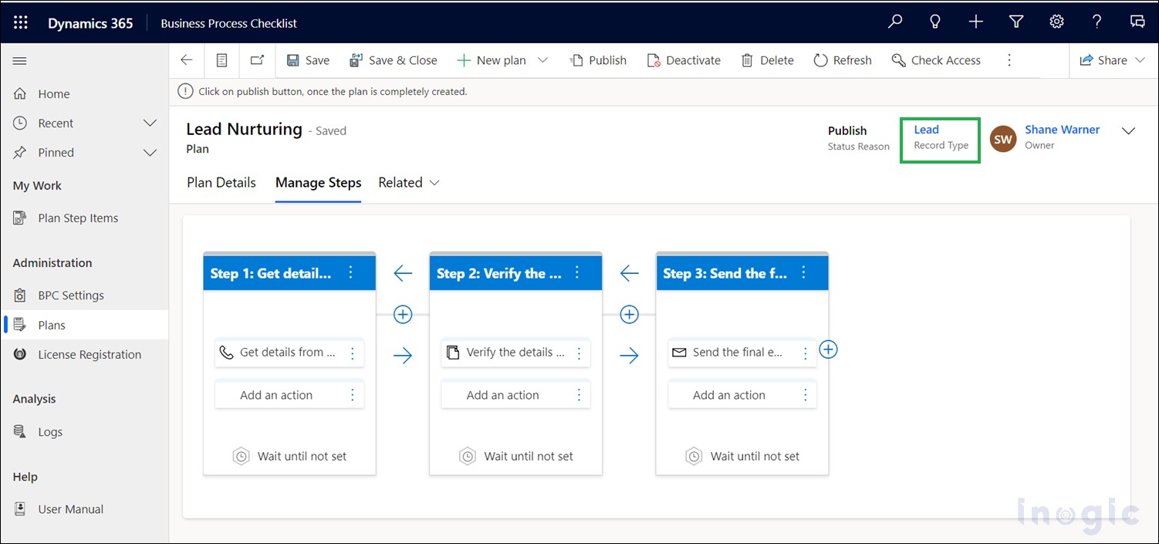Click the New plan button
Image resolution: width=1159 pixels, height=544 pixels.
coord(492,60)
